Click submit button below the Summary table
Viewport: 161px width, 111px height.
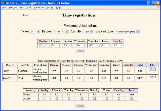coord(80,106)
